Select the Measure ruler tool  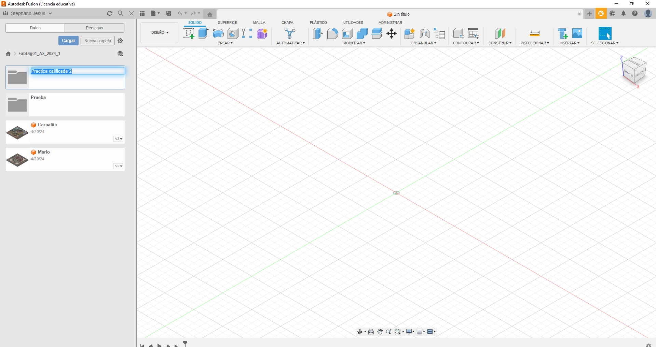pos(535,33)
